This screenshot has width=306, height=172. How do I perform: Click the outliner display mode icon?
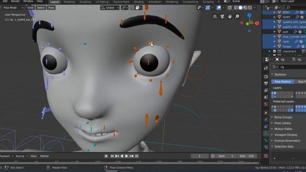277,8
